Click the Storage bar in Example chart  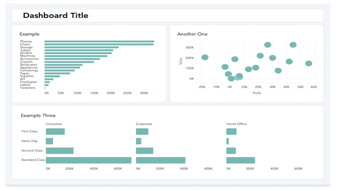(82, 47)
